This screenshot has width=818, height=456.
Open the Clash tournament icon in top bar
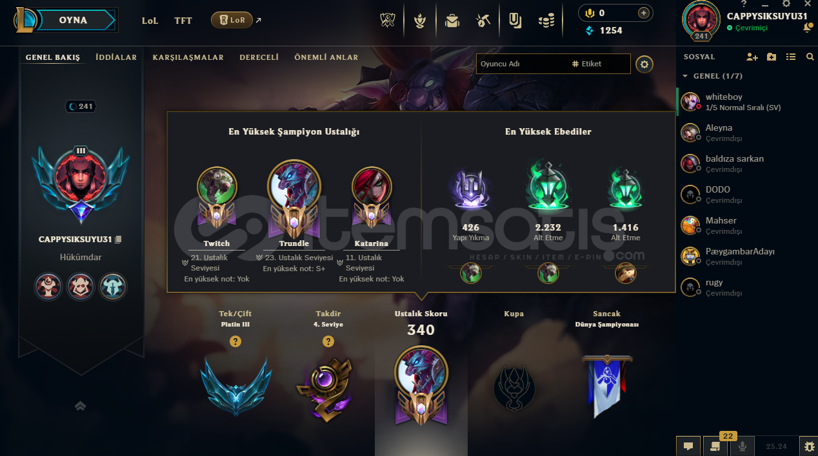click(387, 21)
